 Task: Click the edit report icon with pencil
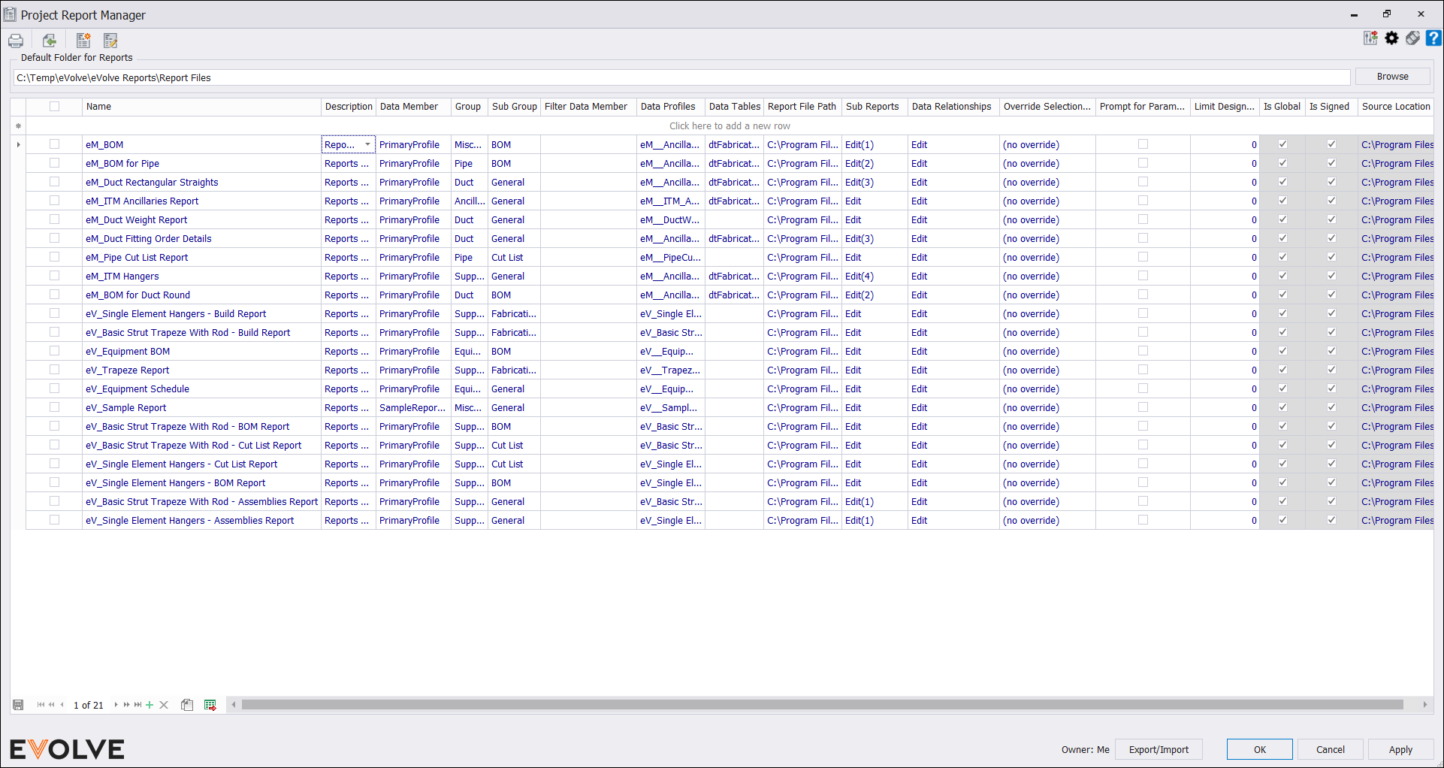click(110, 41)
